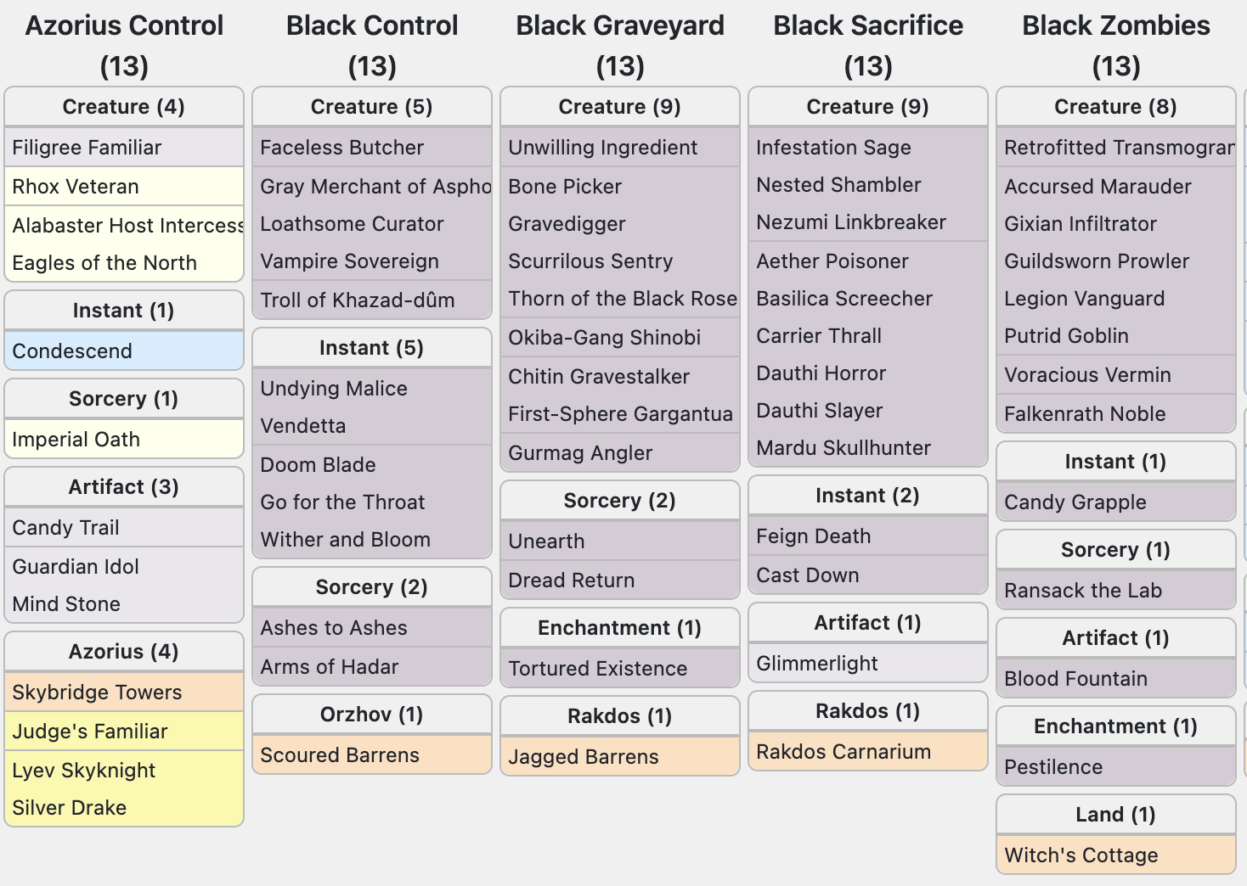
Task: Click the Gurmag Angler card
Action: [580, 453]
